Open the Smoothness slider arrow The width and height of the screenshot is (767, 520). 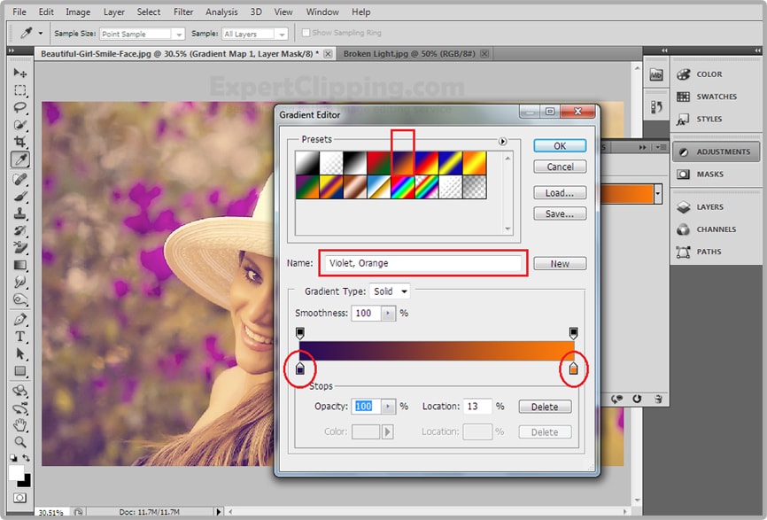[x=388, y=314]
